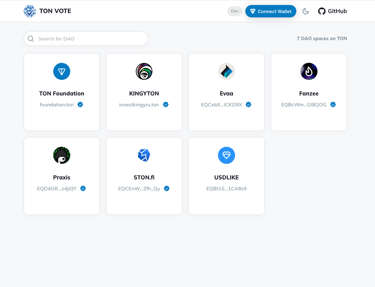Click the Dev badge
Viewport: 375px width, 287px height.
pos(235,11)
